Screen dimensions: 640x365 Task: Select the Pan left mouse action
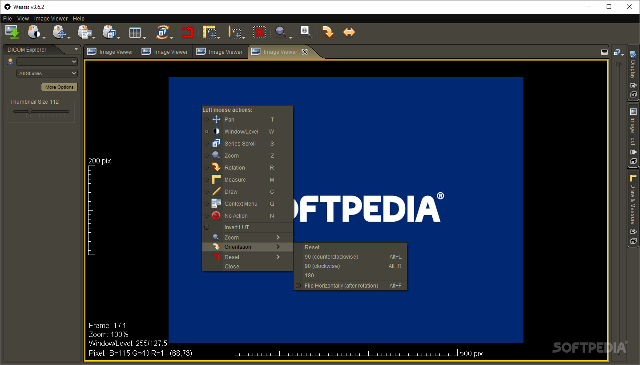pyautogui.click(x=247, y=119)
